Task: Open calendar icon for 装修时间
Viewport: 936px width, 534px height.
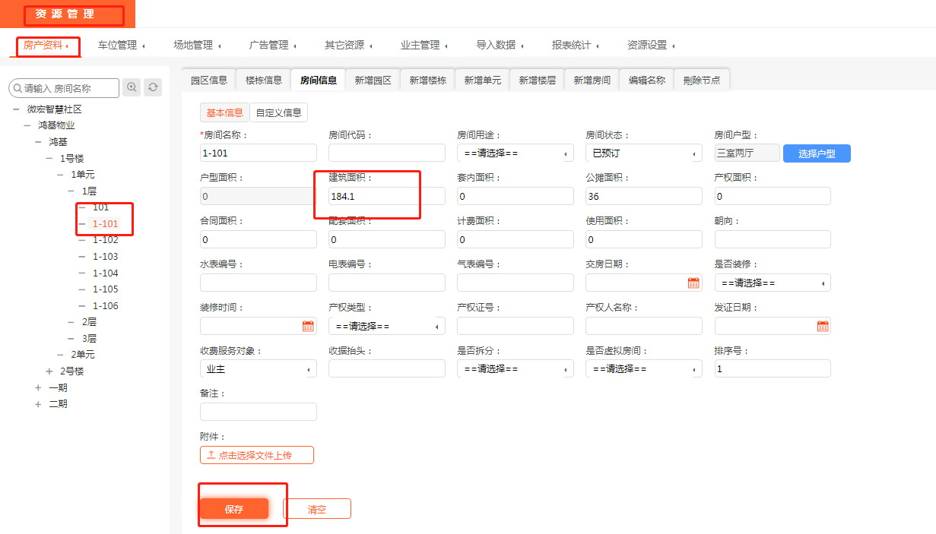Action: pyautogui.click(x=308, y=326)
